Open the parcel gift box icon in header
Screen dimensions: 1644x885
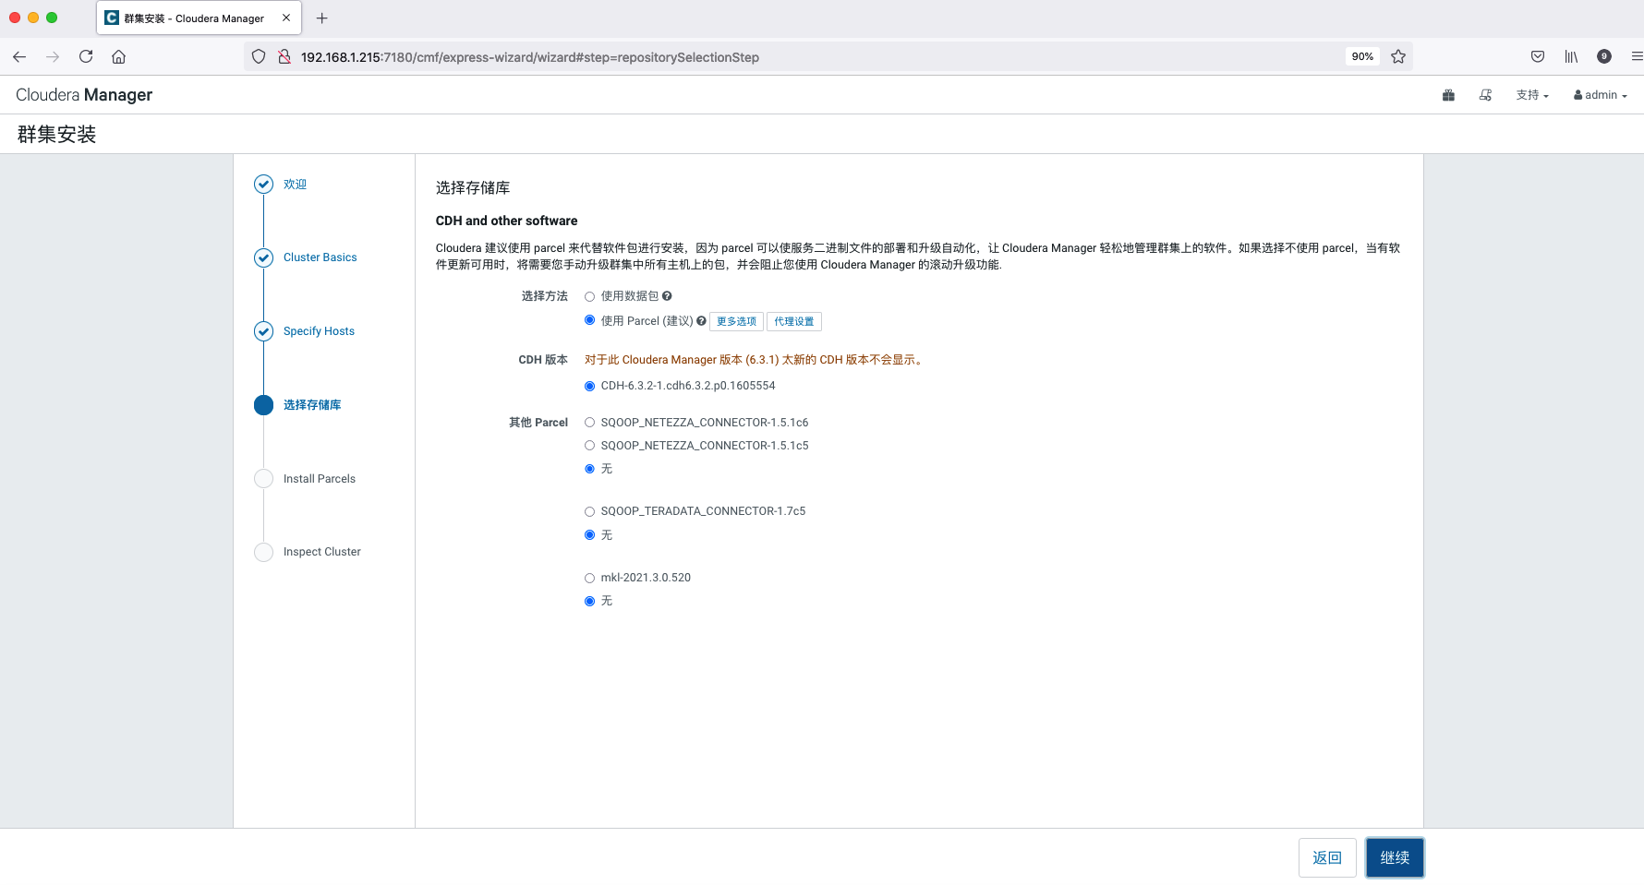click(1448, 95)
